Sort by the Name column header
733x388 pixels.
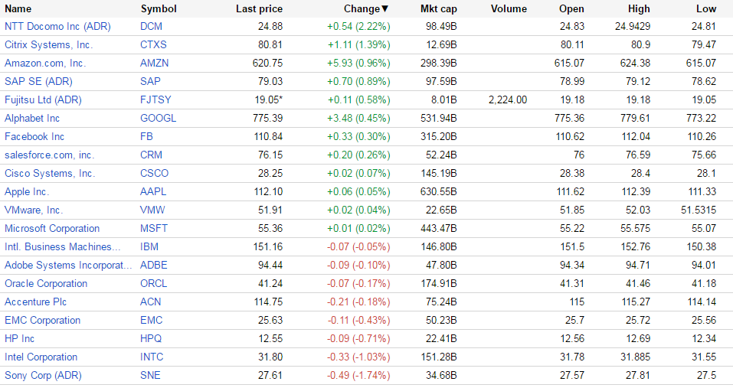coord(18,9)
